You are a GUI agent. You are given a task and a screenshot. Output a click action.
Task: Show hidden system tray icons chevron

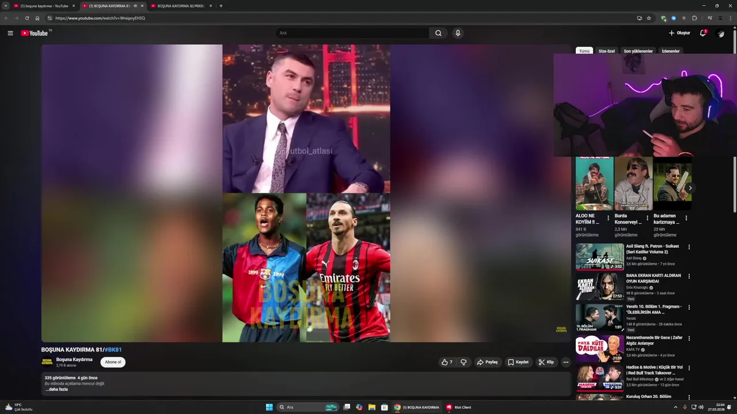pyautogui.click(x=675, y=407)
